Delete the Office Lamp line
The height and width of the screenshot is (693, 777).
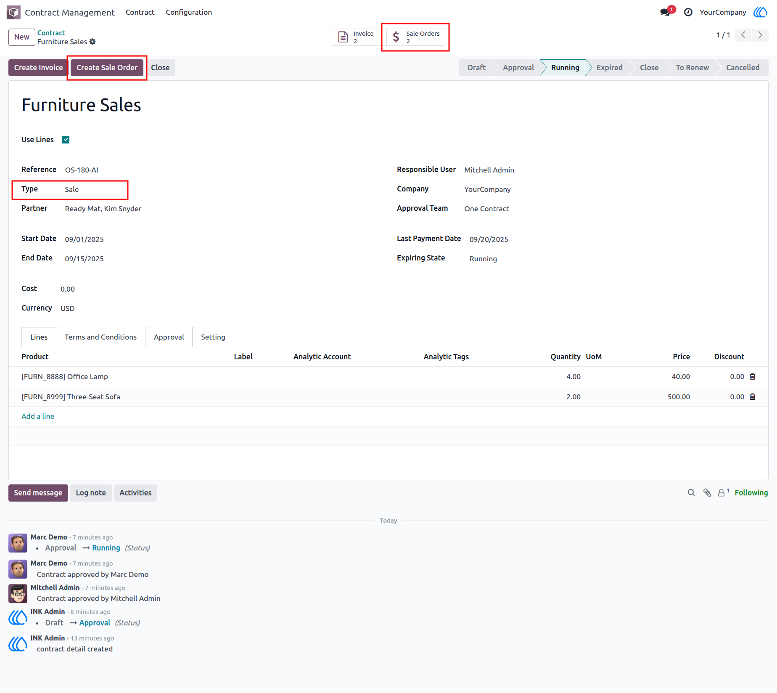tap(753, 377)
